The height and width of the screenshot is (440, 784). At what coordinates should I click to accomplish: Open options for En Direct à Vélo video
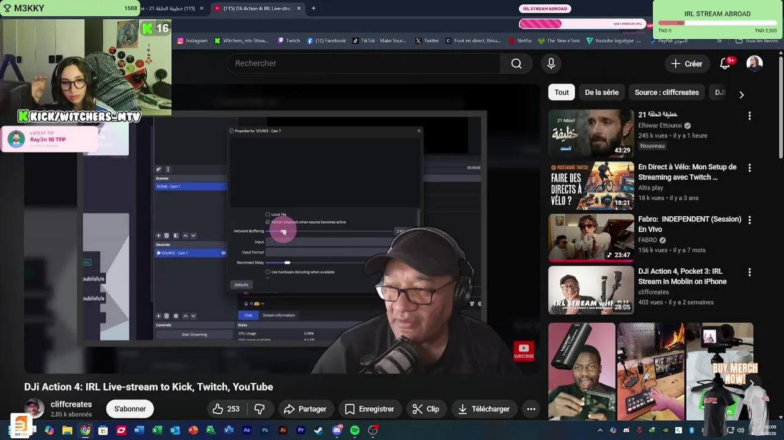[750, 167]
